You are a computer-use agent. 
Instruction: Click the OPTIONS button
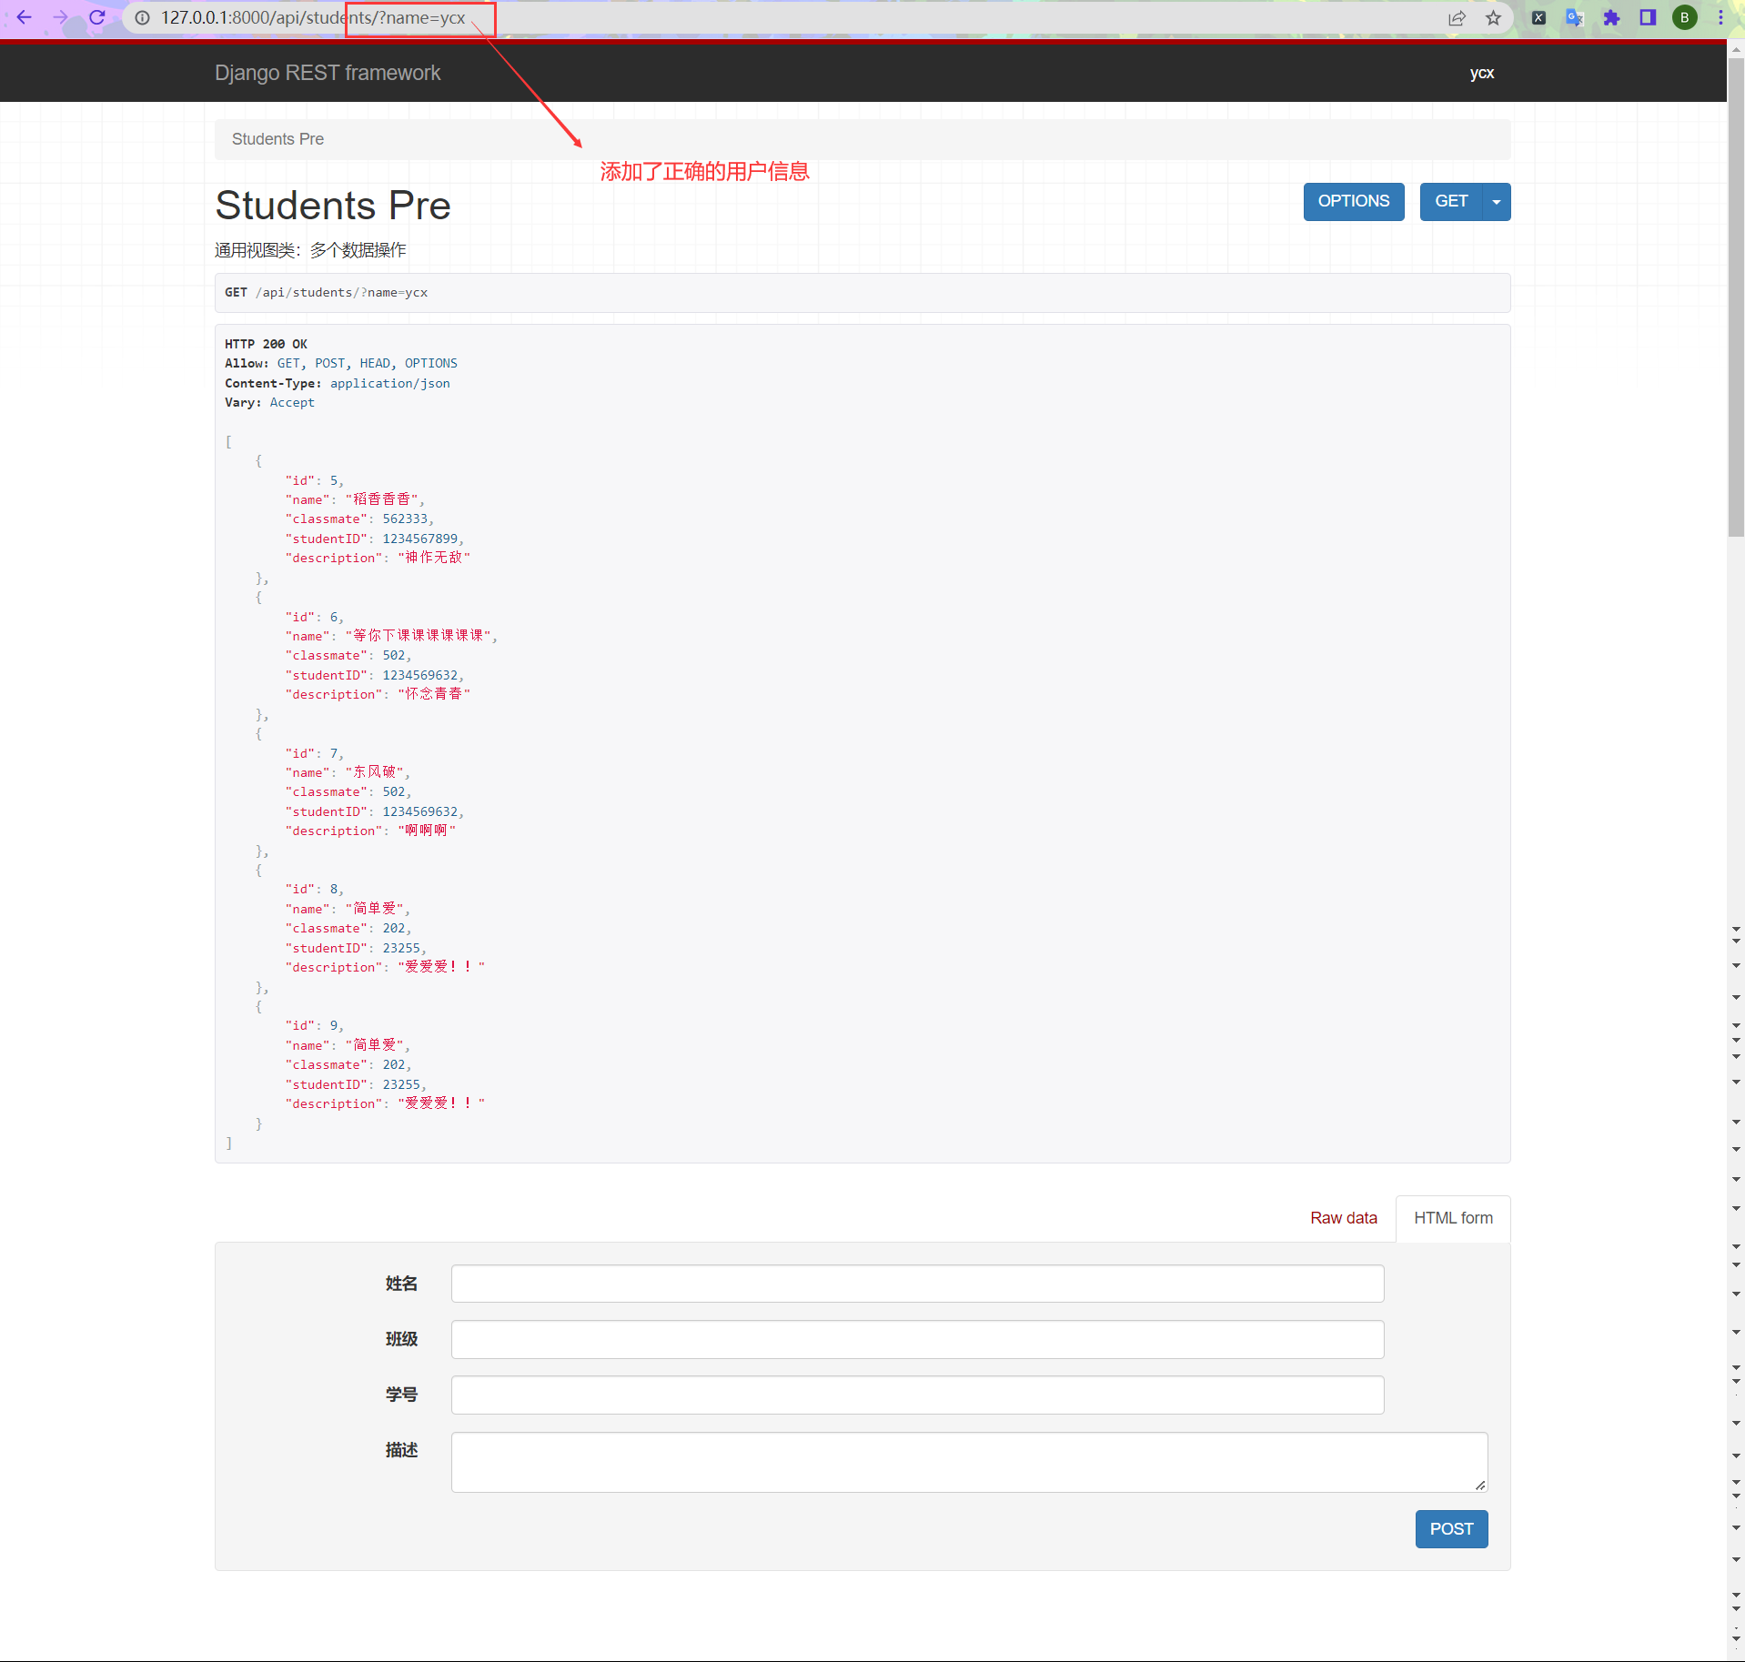1353,201
